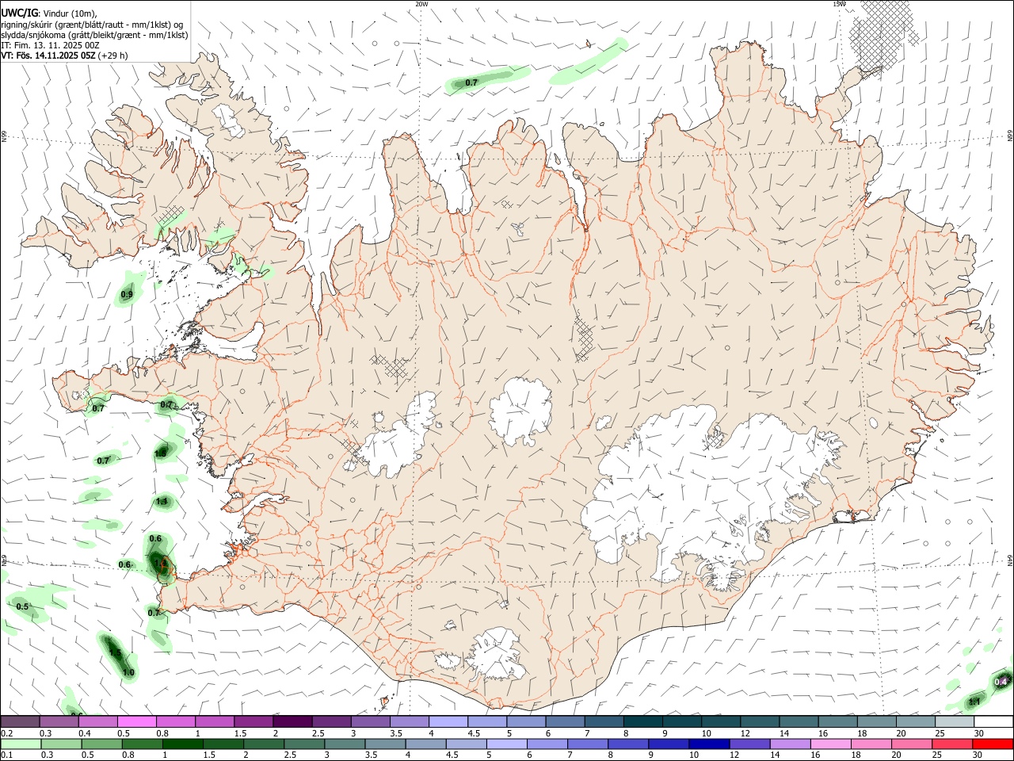Click the '1.0' precipitation value southwest of Iceland
This screenshot has height=761, width=1014.
point(128,672)
